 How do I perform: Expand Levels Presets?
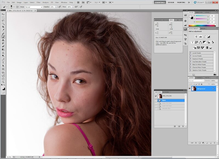click(x=191, y=53)
